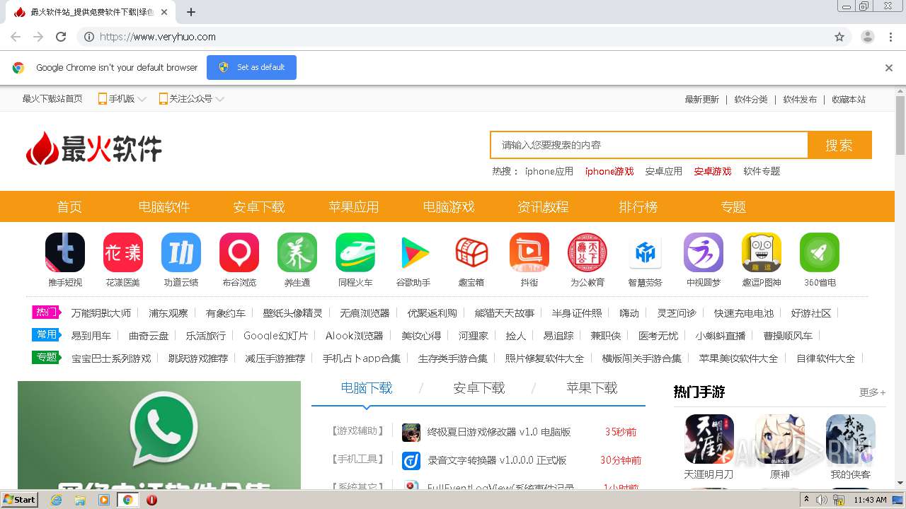The width and height of the screenshot is (906, 509).
Task: Open the WhatsApp banner image
Action: [x=159, y=435]
